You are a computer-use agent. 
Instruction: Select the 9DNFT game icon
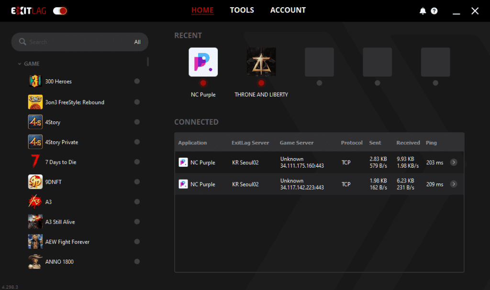tap(35, 182)
